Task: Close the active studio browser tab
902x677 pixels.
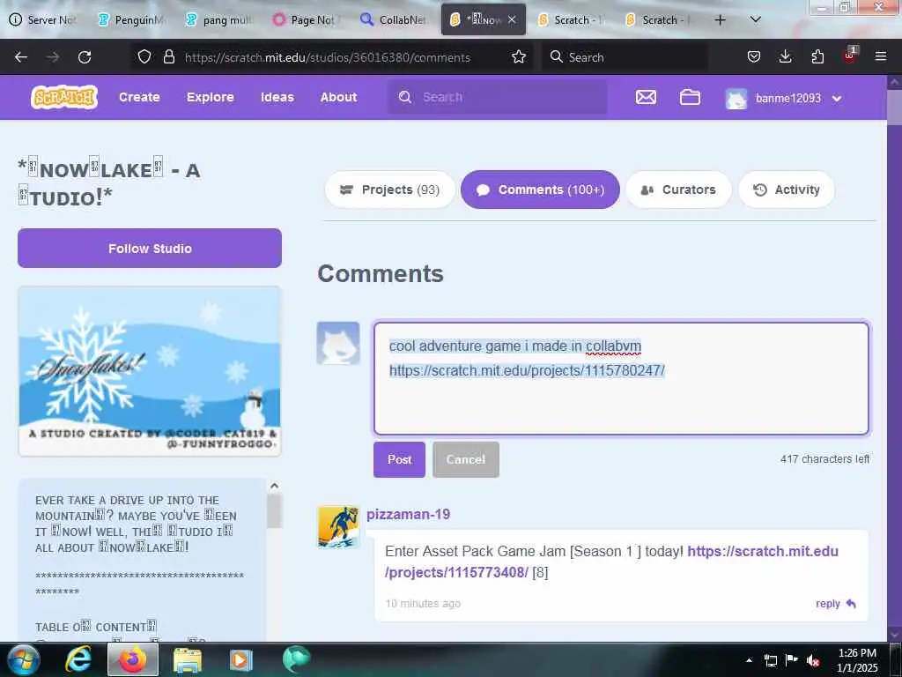Action: click(512, 19)
